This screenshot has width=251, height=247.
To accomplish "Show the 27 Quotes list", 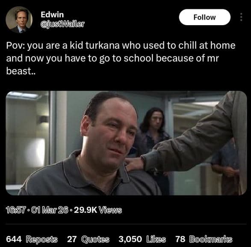I will [x=88, y=239].
